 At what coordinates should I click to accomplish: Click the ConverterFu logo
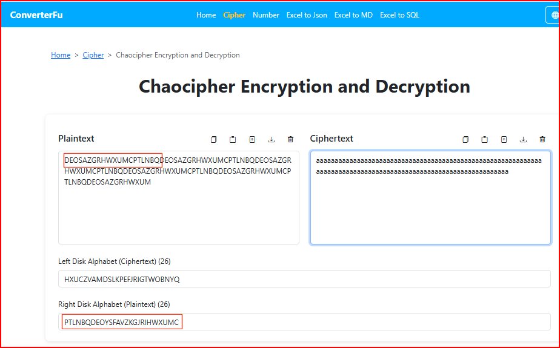(36, 15)
